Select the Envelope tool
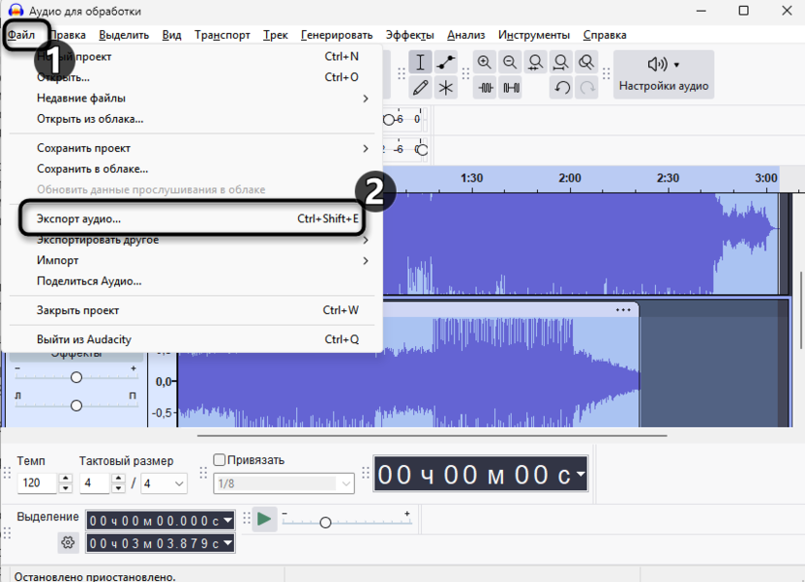The width and height of the screenshot is (805, 582). coord(446,63)
